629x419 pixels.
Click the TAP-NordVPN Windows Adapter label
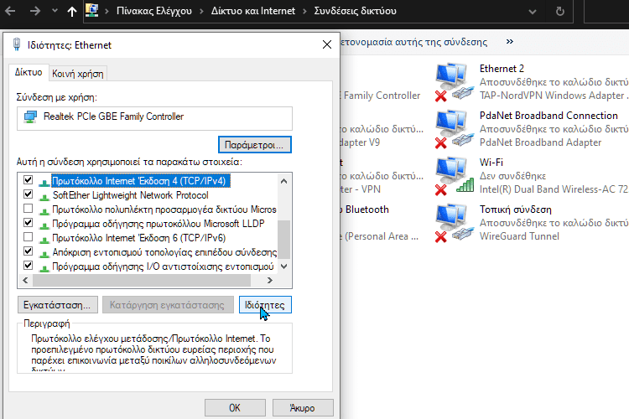(x=554, y=96)
